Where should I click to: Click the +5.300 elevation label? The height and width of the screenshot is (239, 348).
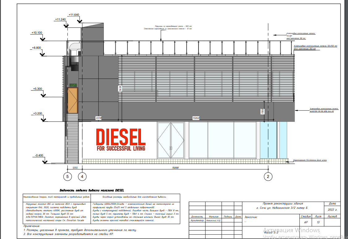click(x=37, y=89)
